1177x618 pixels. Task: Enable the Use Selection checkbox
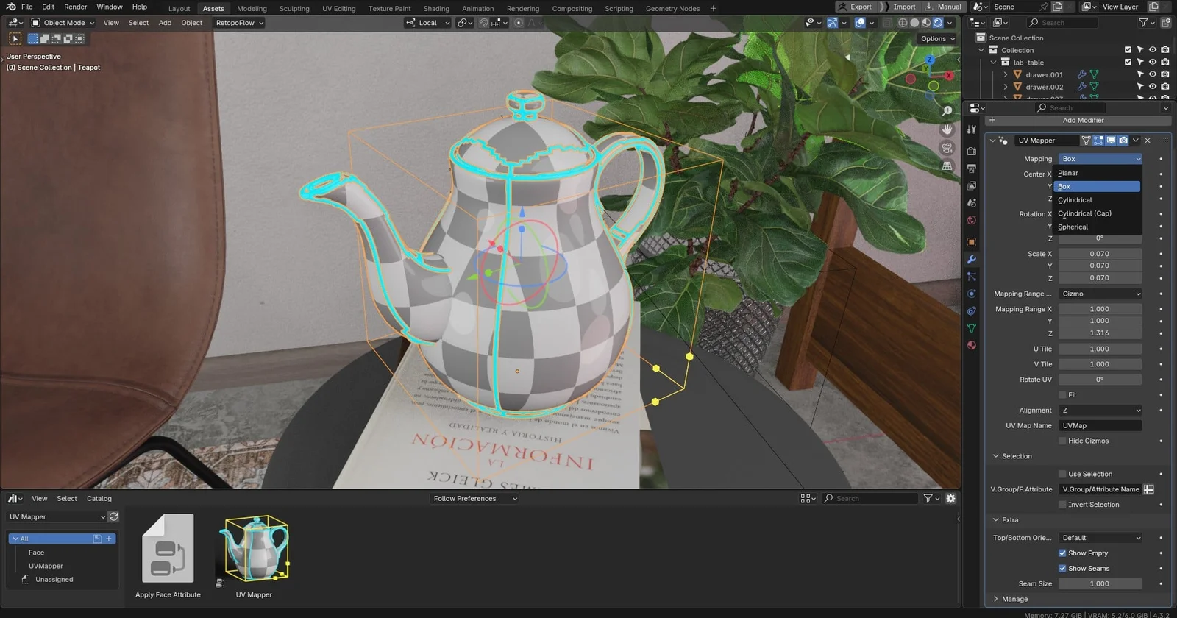pos(1062,474)
